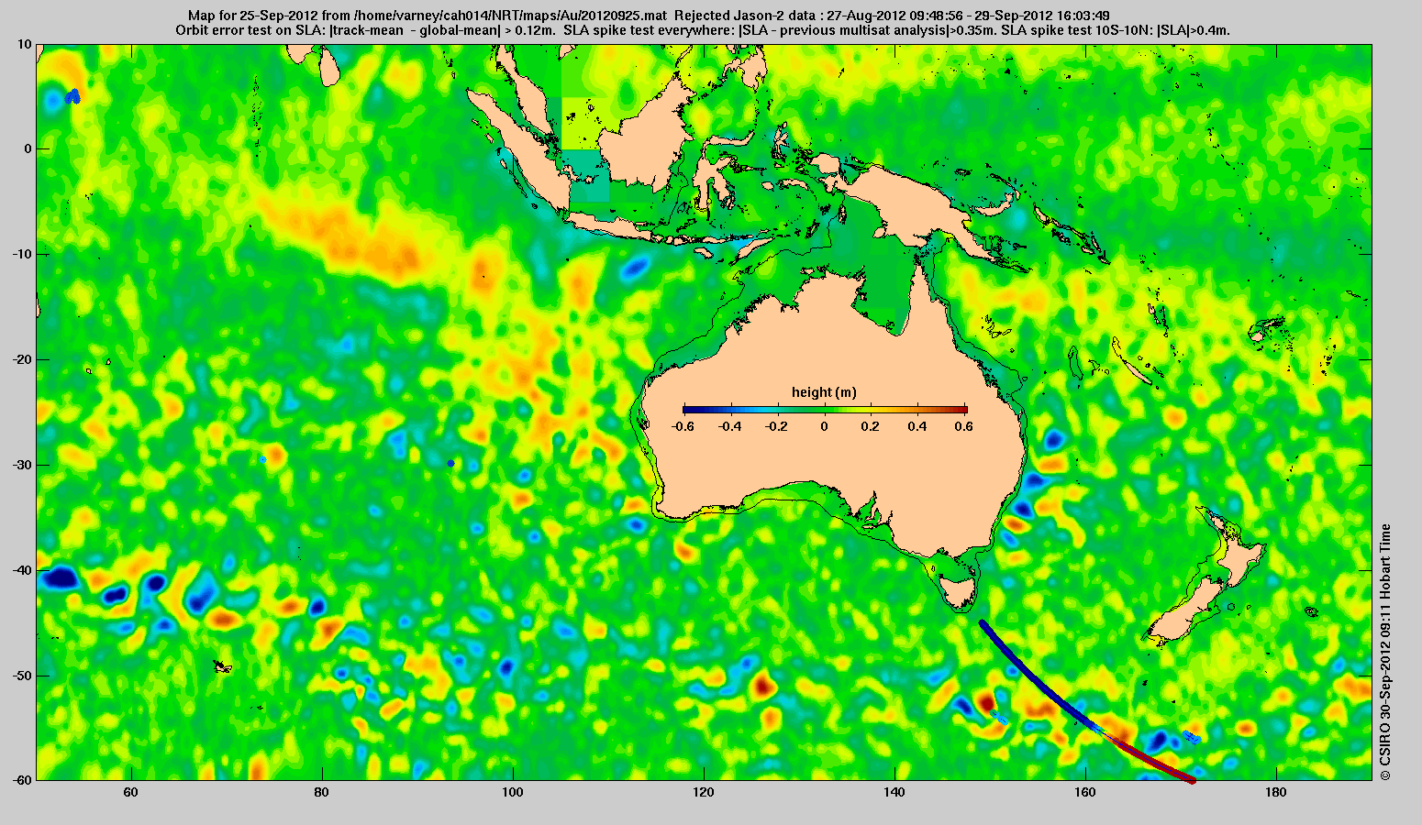The image size is (1422, 825).
Task: Click the height colorbar gradient strip
Action: point(825,410)
